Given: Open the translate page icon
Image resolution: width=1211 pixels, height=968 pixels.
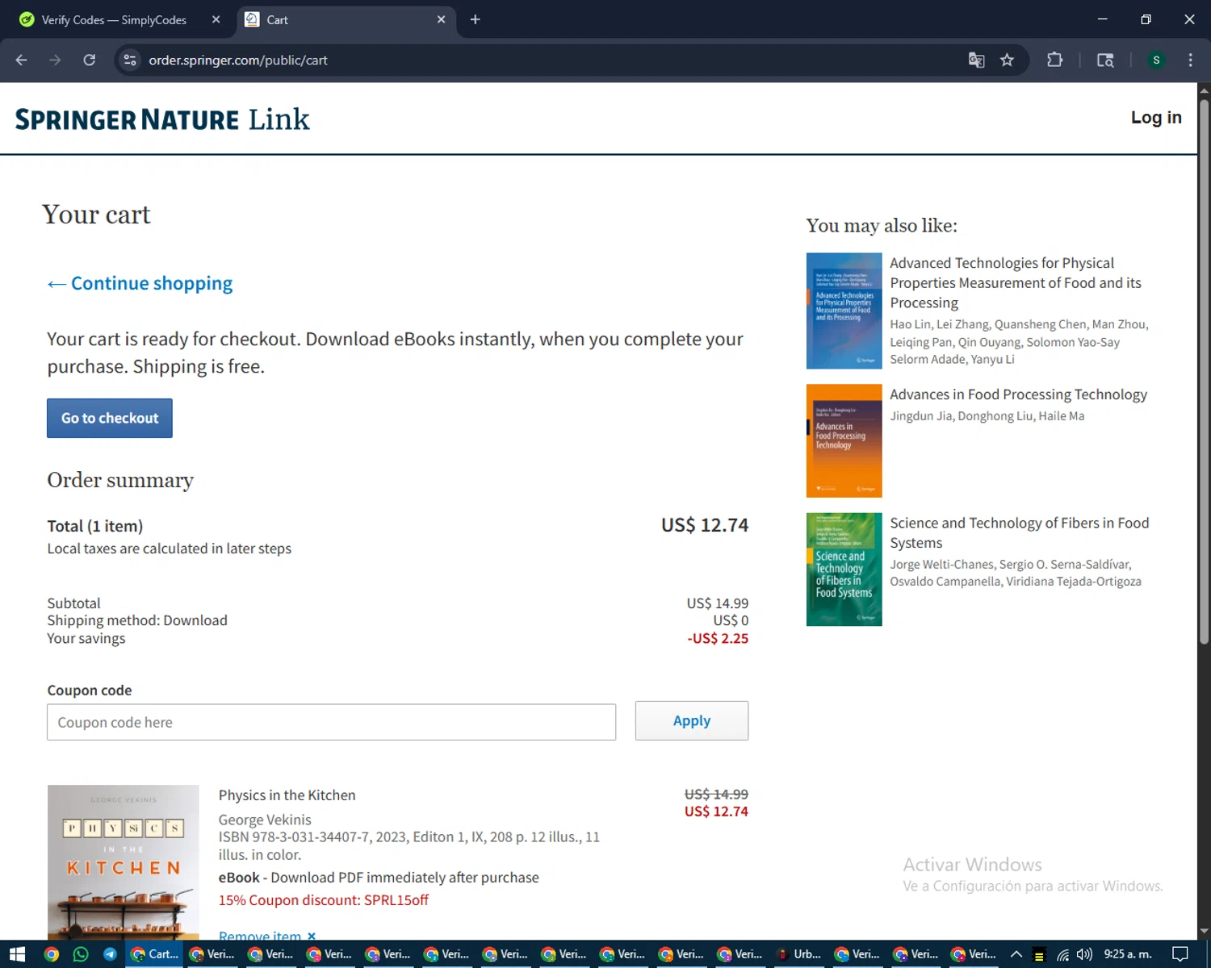Looking at the screenshot, I should [x=976, y=60].
